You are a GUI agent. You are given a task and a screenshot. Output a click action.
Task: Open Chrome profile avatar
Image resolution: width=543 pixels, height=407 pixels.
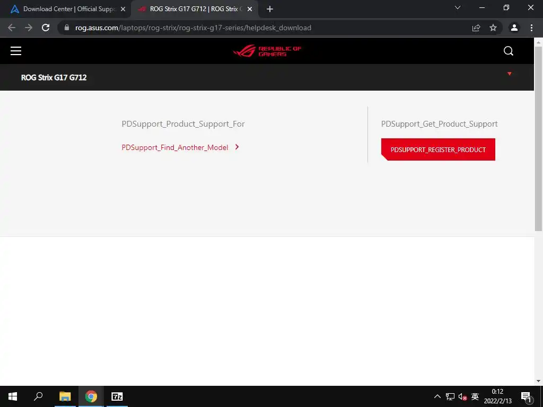(514, 28)
